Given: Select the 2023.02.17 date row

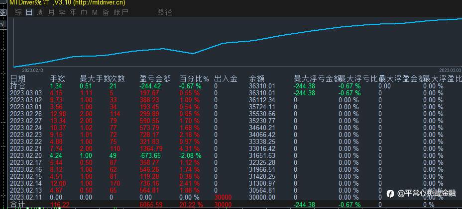Looking at the screenshot, I should [x=26, y=162].
